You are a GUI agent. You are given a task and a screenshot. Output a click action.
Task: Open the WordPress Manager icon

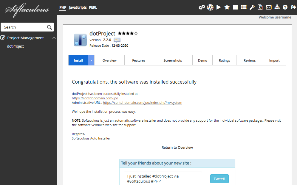[210, 7]
